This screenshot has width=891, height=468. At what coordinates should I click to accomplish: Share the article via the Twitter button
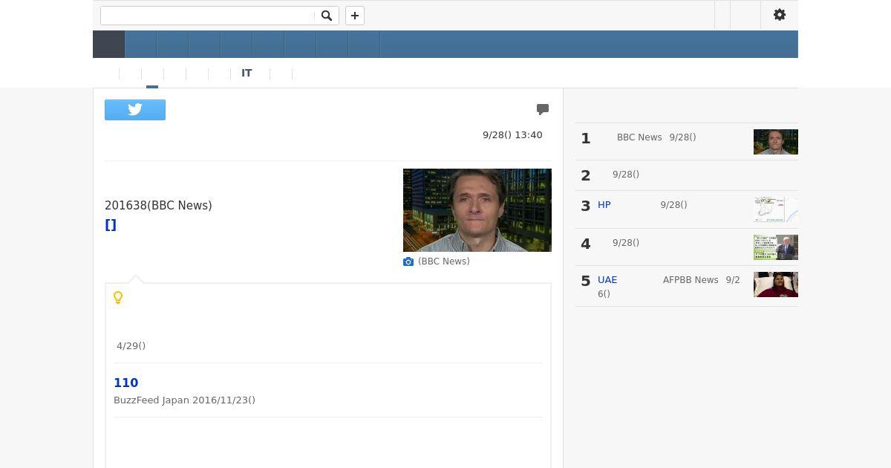click(135, 110)
